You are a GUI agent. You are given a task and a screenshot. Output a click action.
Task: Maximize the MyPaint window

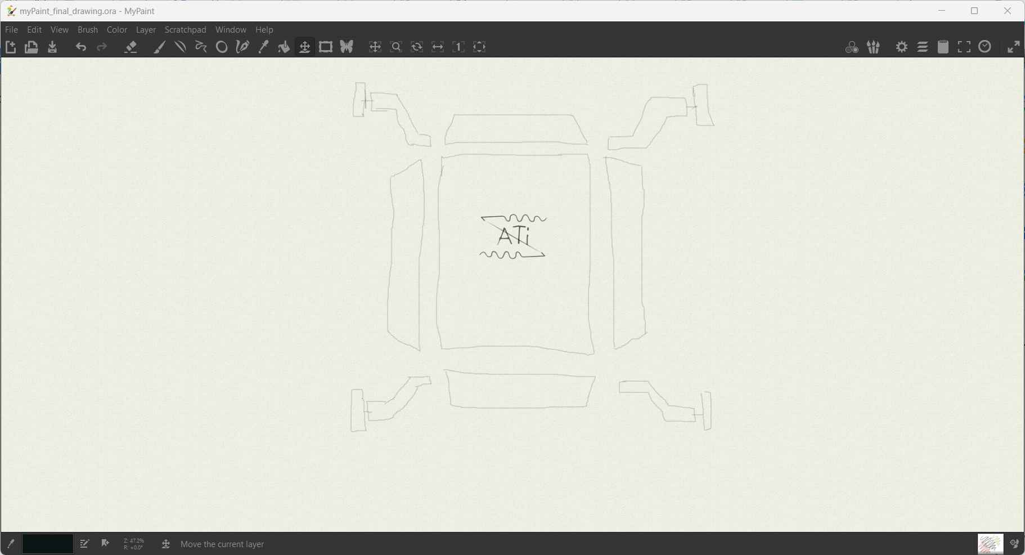[x=975, y=11]
